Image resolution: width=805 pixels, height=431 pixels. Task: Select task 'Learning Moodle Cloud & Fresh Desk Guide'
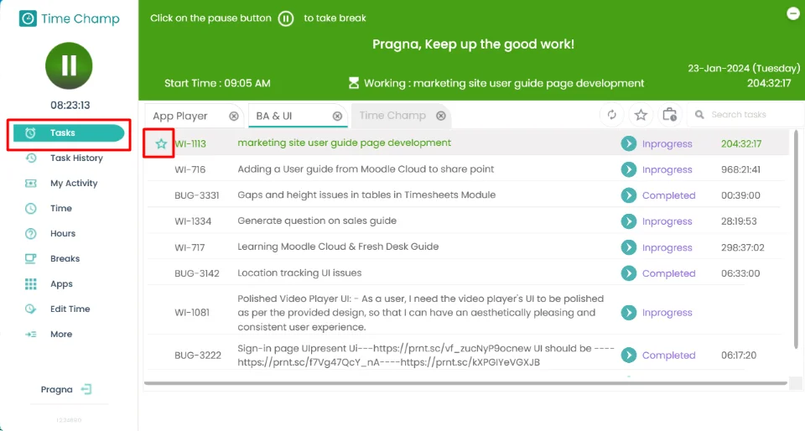coord(338,247)
